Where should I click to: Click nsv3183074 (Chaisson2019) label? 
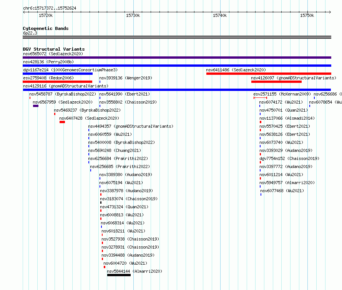tap(129, 199)
